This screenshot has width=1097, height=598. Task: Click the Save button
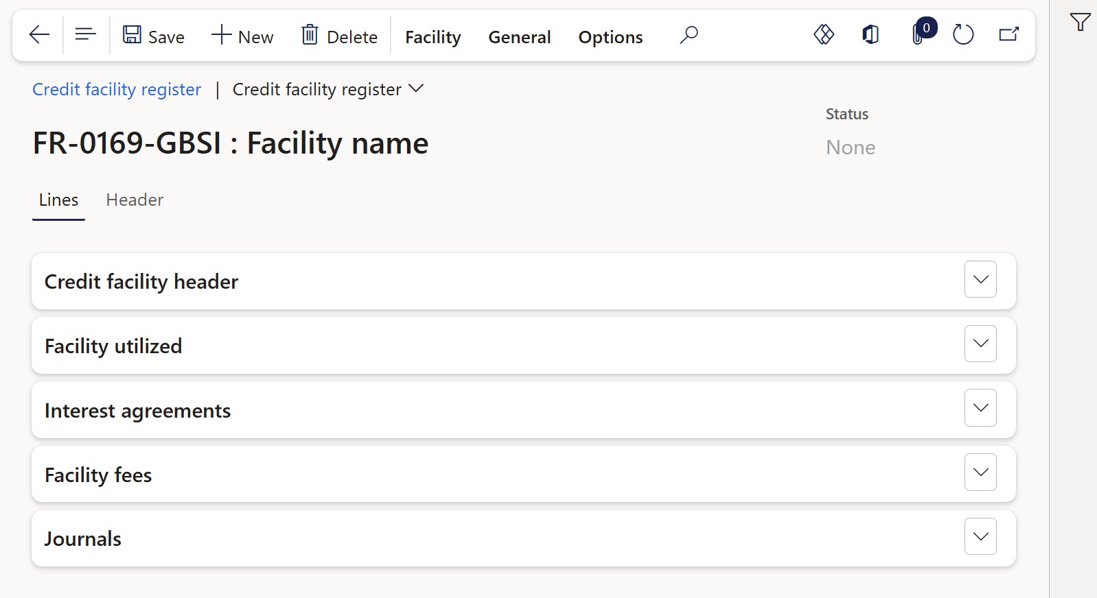[x=154, y=36]
